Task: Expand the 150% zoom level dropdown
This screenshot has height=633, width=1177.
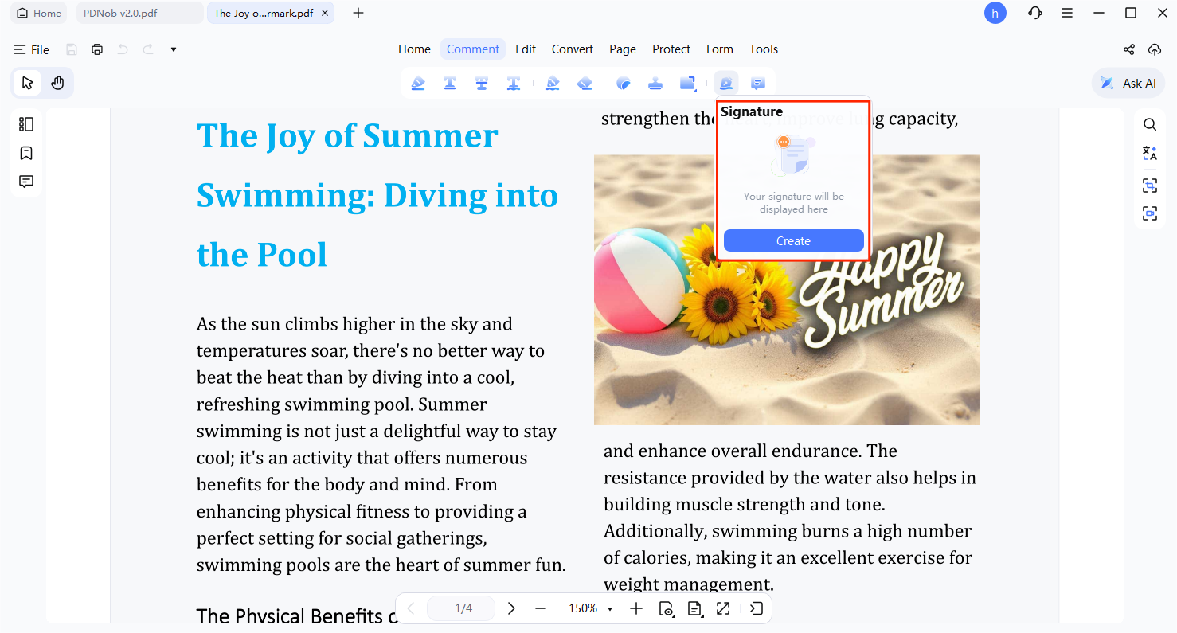Action: (x=610, y=609)
